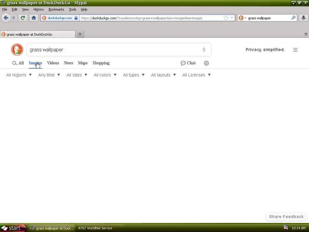Click the Privacy, simplified. link

265,50
